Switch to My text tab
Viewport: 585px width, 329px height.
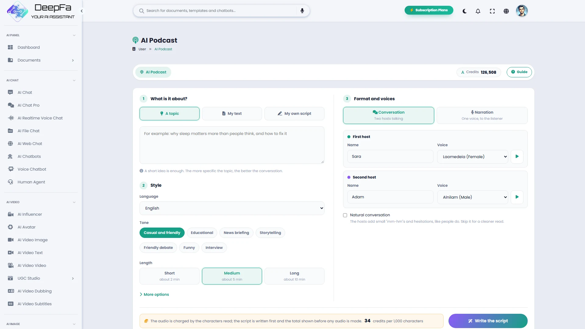point(232,114)
